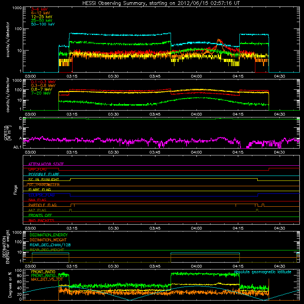Click the HESSI Observing Summary title text
The height and width of the screenshot is (304, 304).
point(161,3)
